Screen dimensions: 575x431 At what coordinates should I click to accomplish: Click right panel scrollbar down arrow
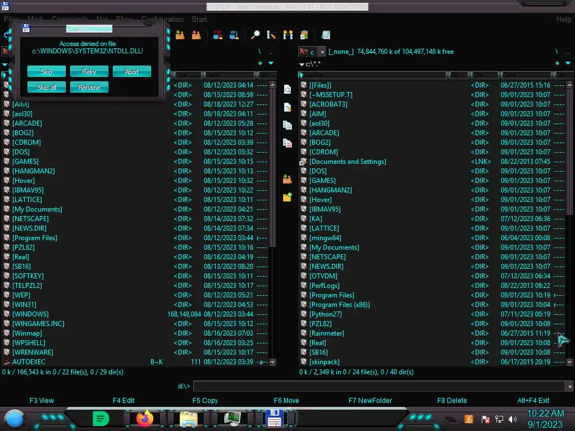[x=569, y=362]
